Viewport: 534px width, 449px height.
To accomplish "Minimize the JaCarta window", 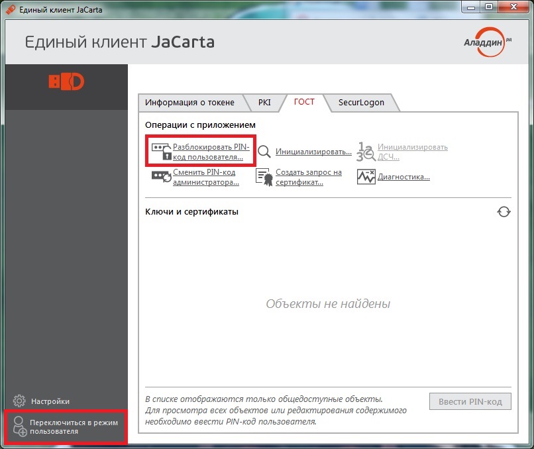I will click(x=471, y=7).
